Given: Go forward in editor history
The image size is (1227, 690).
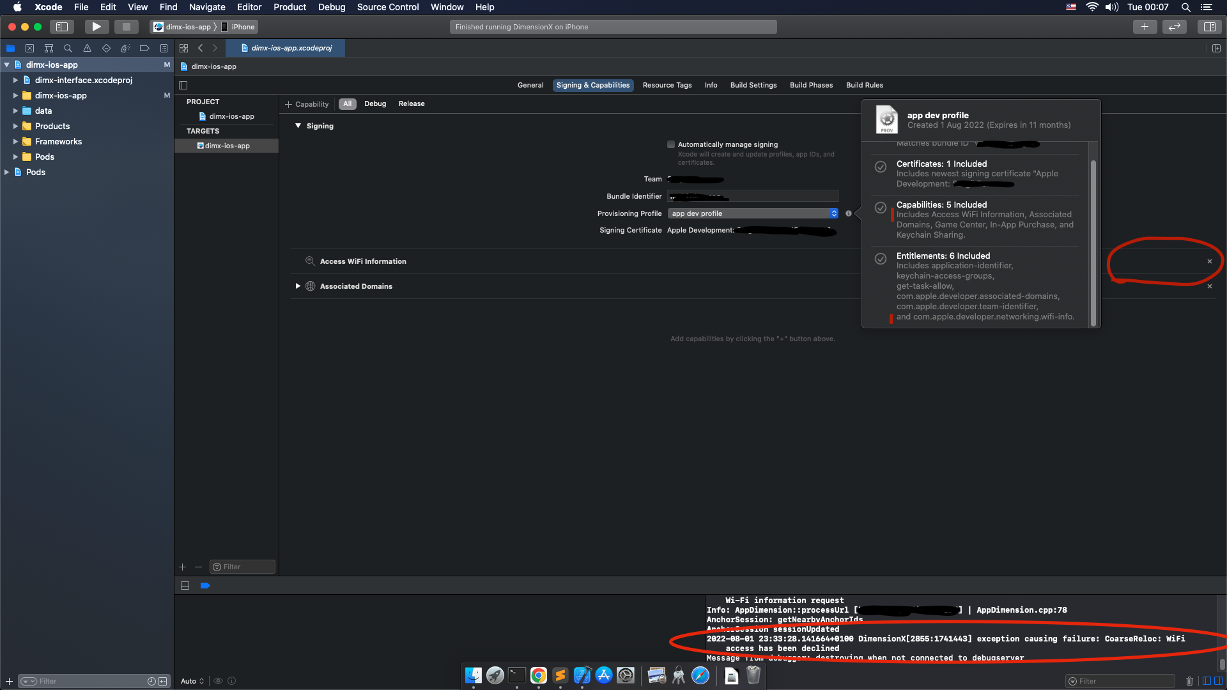Looking at the screenshot, I should coord(215,48).
